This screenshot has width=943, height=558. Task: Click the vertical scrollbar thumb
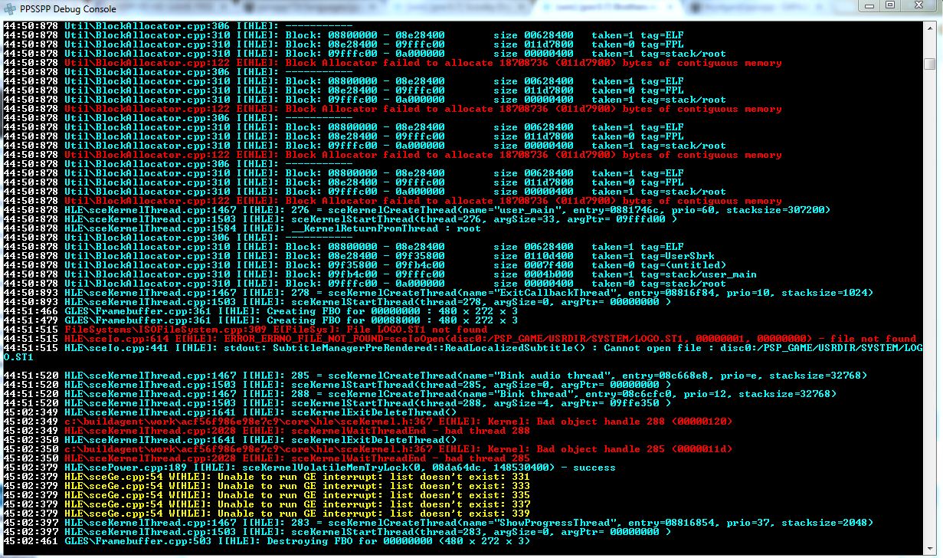click(930, 63)
